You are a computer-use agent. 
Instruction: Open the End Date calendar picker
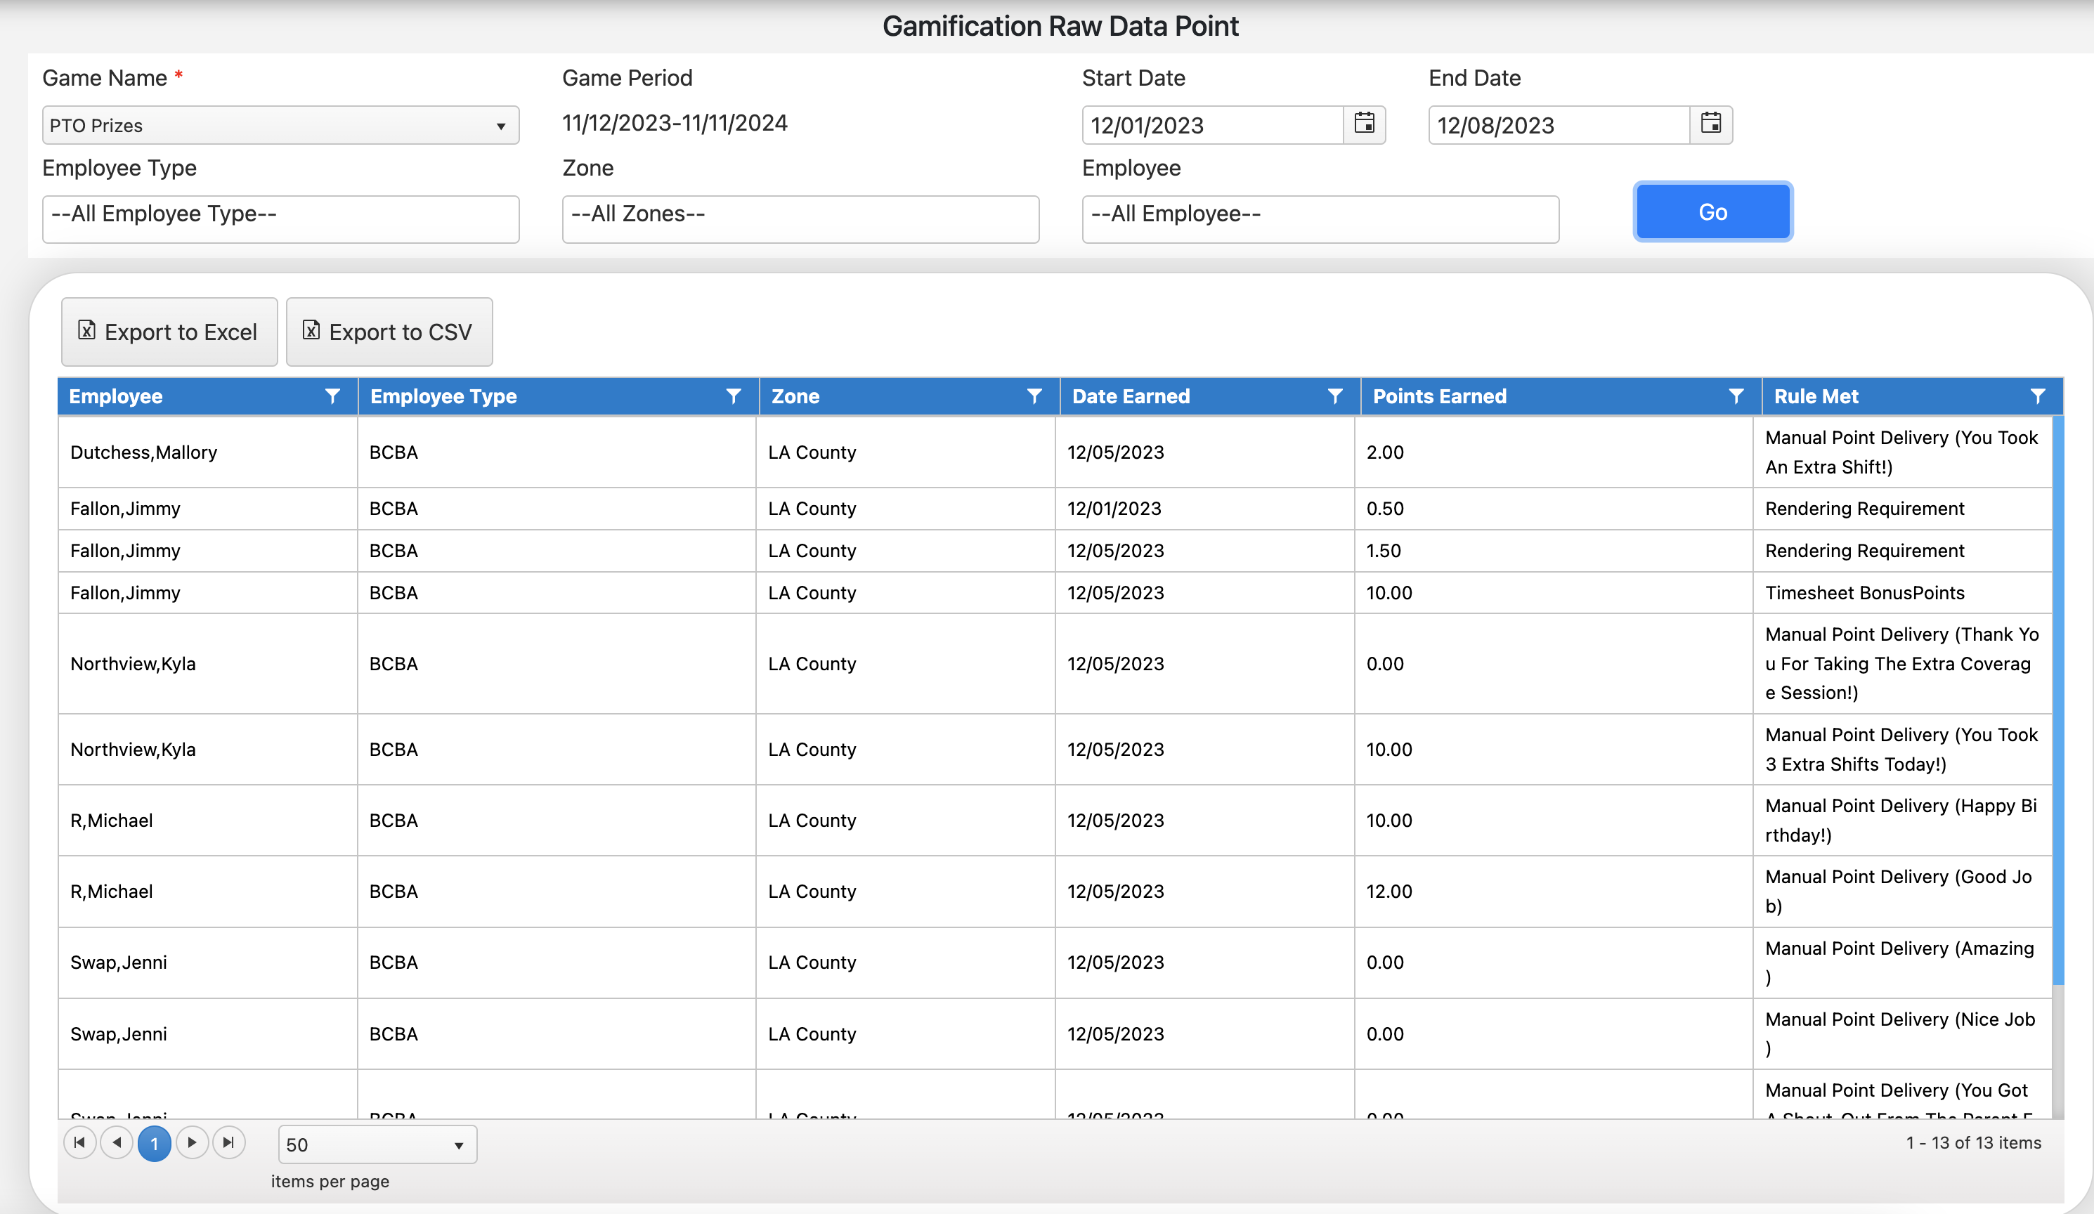1710,124
